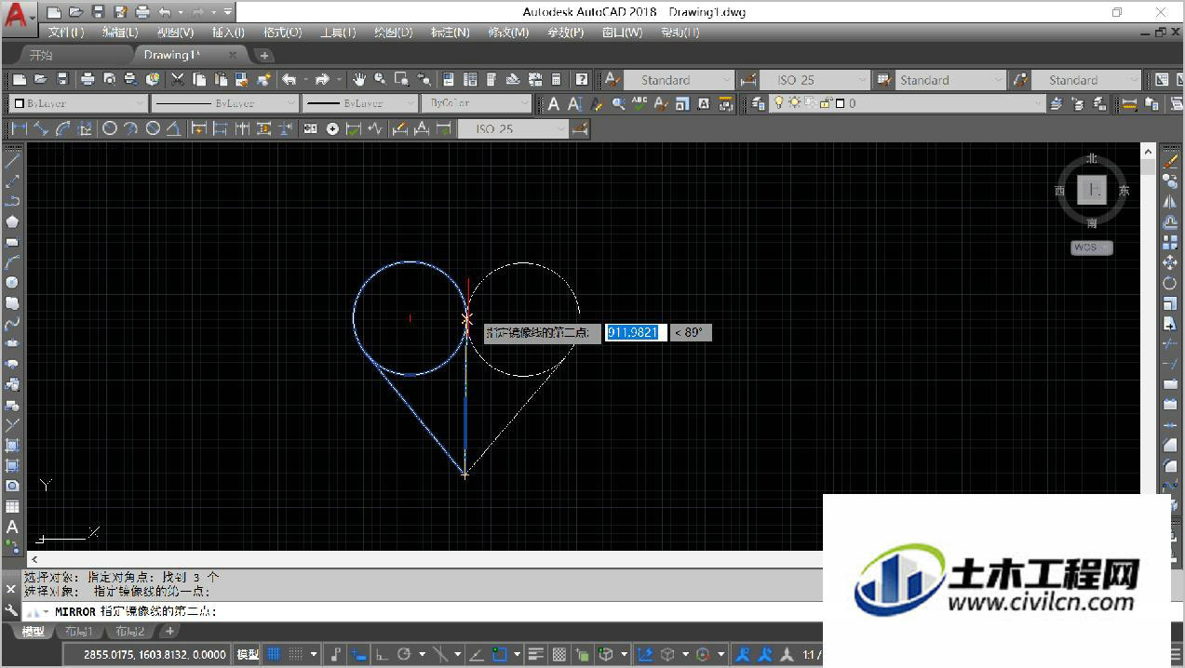Open the WCS dropdown under ViewCube
The image size is (1185, 668).
pos(1091,247)
